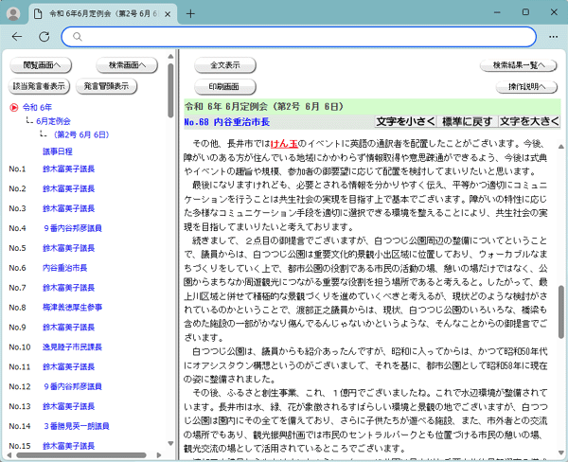Open 操作説明へ help button

pos(526,86)
